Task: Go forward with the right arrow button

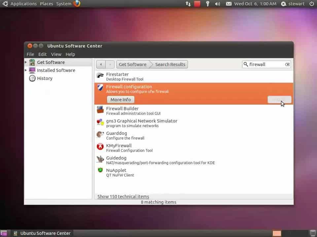Action: click(x=110, y=65)
